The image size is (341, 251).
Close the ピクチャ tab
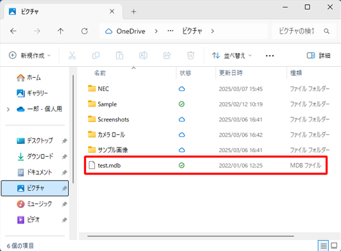[112, 12]
